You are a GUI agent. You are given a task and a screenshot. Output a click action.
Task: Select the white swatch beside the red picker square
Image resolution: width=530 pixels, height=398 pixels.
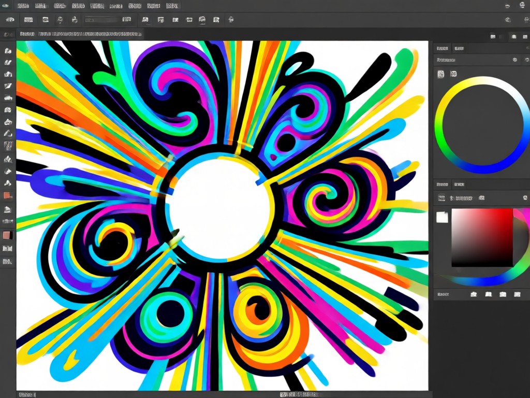442,217
